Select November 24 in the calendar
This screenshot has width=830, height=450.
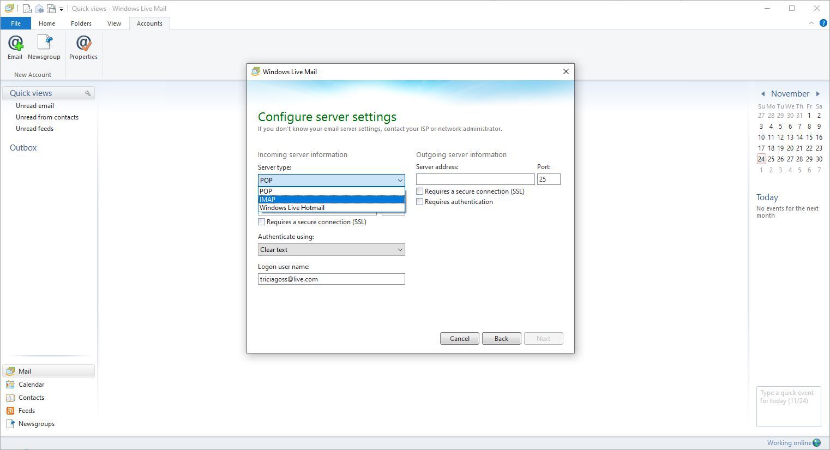(761, 159)
